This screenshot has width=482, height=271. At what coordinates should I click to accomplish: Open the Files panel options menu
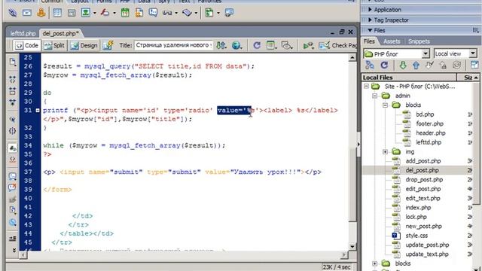(x=475, y=30)
